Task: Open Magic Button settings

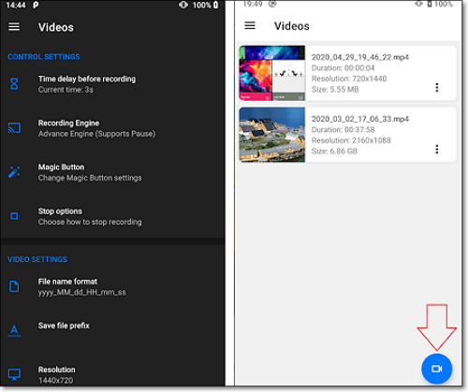Action: 112,172
